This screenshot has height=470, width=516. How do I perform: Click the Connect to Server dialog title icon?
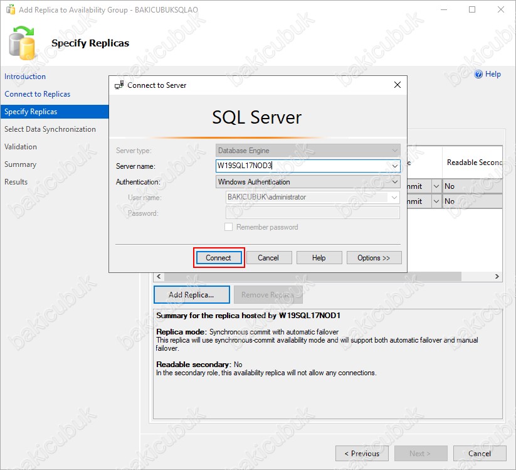[x=119, y=85]
